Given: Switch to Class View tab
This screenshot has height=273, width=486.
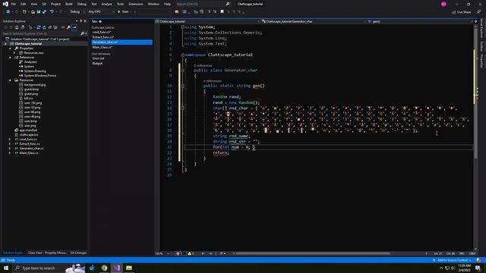Looking at the screenshot, I should click(35, 253).
